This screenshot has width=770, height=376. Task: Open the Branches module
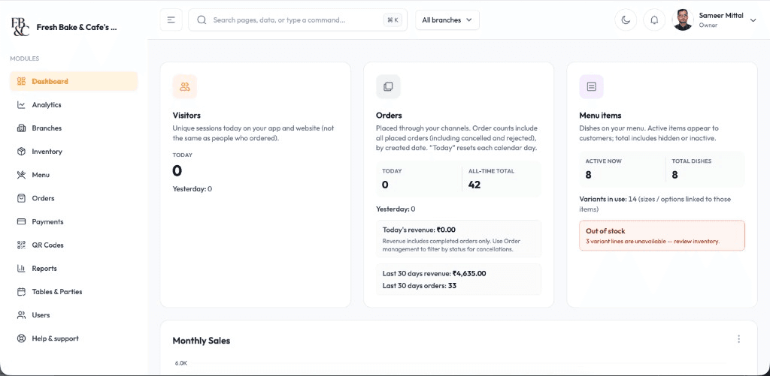(74, 128)
